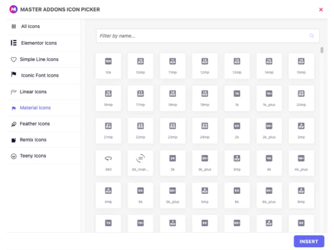Choose the 6mp icon tile
The height and width of the screenshot is (250, 334).
[x=301, y=195]
